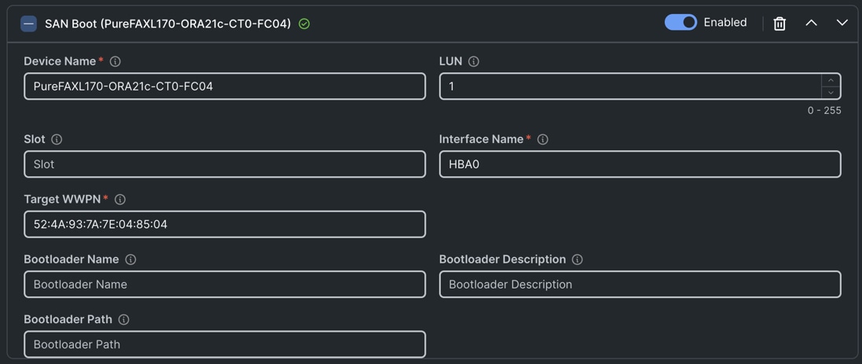Click the Target WWPN info icon
The image size is (862, 364).
click(x=120, y=200)
